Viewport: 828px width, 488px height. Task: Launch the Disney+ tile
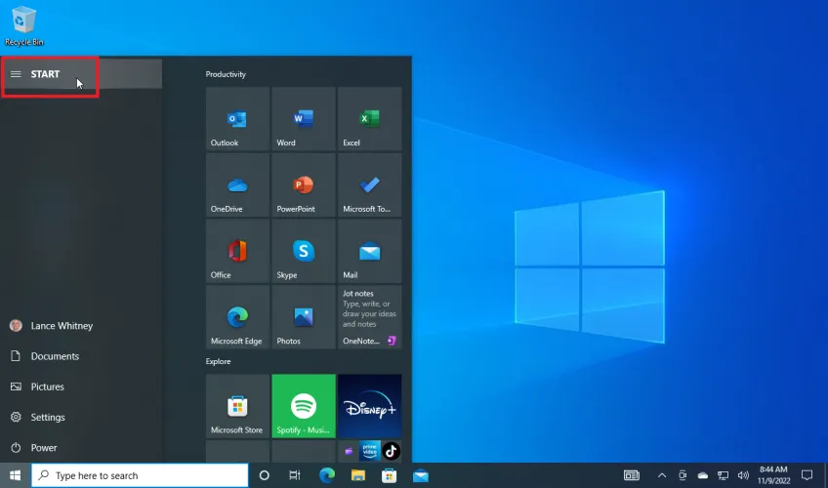click(369, 406)
